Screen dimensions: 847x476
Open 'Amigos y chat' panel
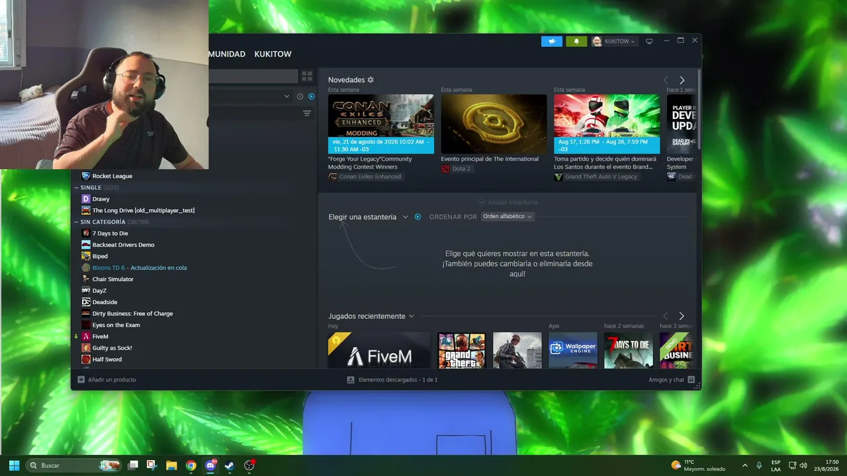point(672,380)
